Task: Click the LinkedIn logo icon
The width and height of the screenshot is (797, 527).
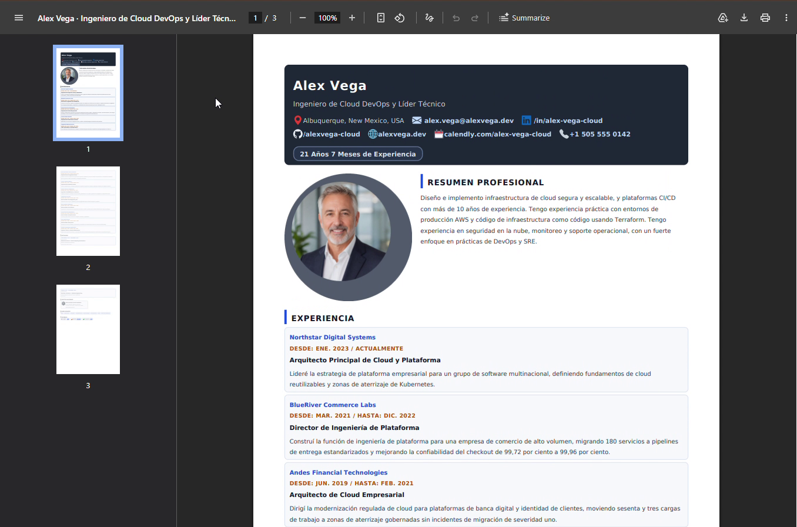Action: click(526, 120)
